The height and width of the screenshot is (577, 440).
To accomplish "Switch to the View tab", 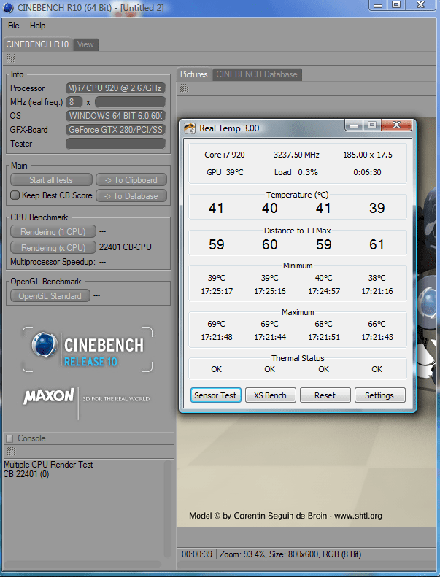I will tap(85, 44).
